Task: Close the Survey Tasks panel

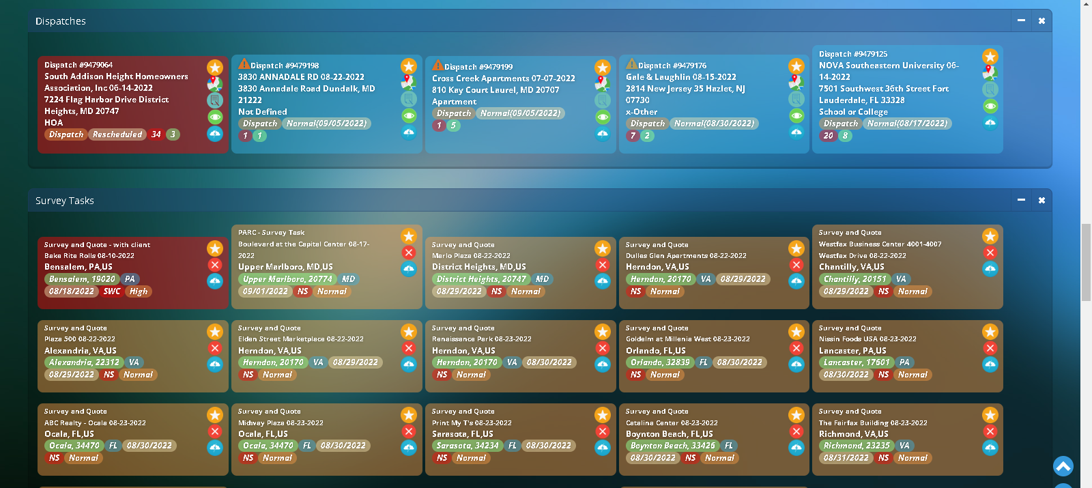Action: [x=1041, y=200]
